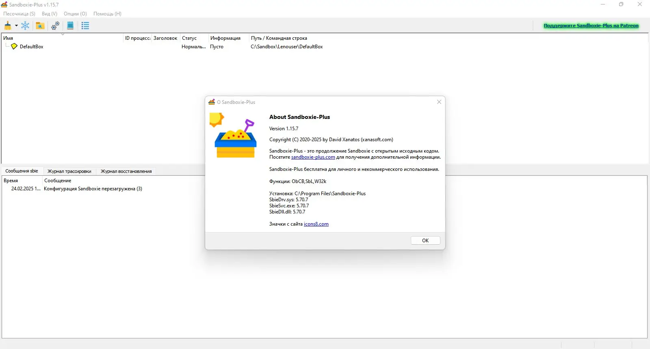Sort by the Статус column header

coord(194,38)
